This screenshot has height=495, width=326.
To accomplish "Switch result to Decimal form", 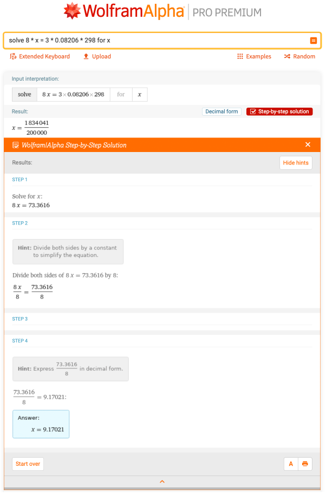I will pyautogui.click(x=222, y=111).
